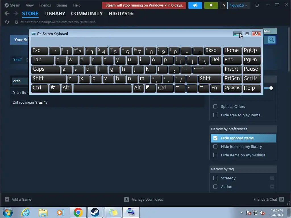291x218 pixels.
Task: Open the Steam menu
Action: [x=13, y=5]
